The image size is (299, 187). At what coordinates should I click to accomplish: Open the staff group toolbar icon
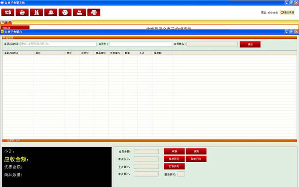(x=79, y=12)
